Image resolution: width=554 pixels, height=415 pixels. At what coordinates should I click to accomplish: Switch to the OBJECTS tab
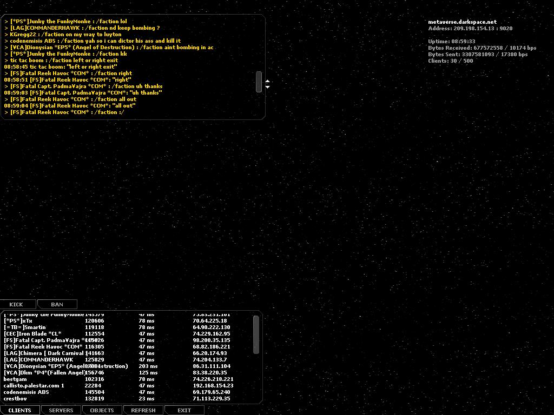[x=102, y=410]
